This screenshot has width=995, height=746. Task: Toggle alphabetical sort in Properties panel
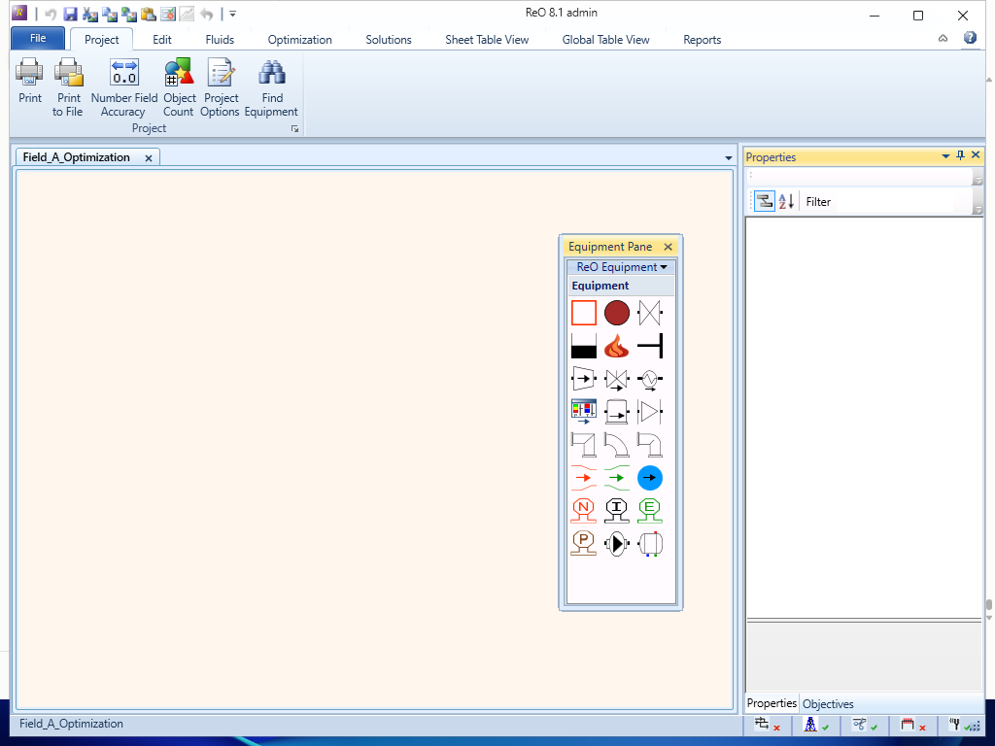[x=786, y=202]
